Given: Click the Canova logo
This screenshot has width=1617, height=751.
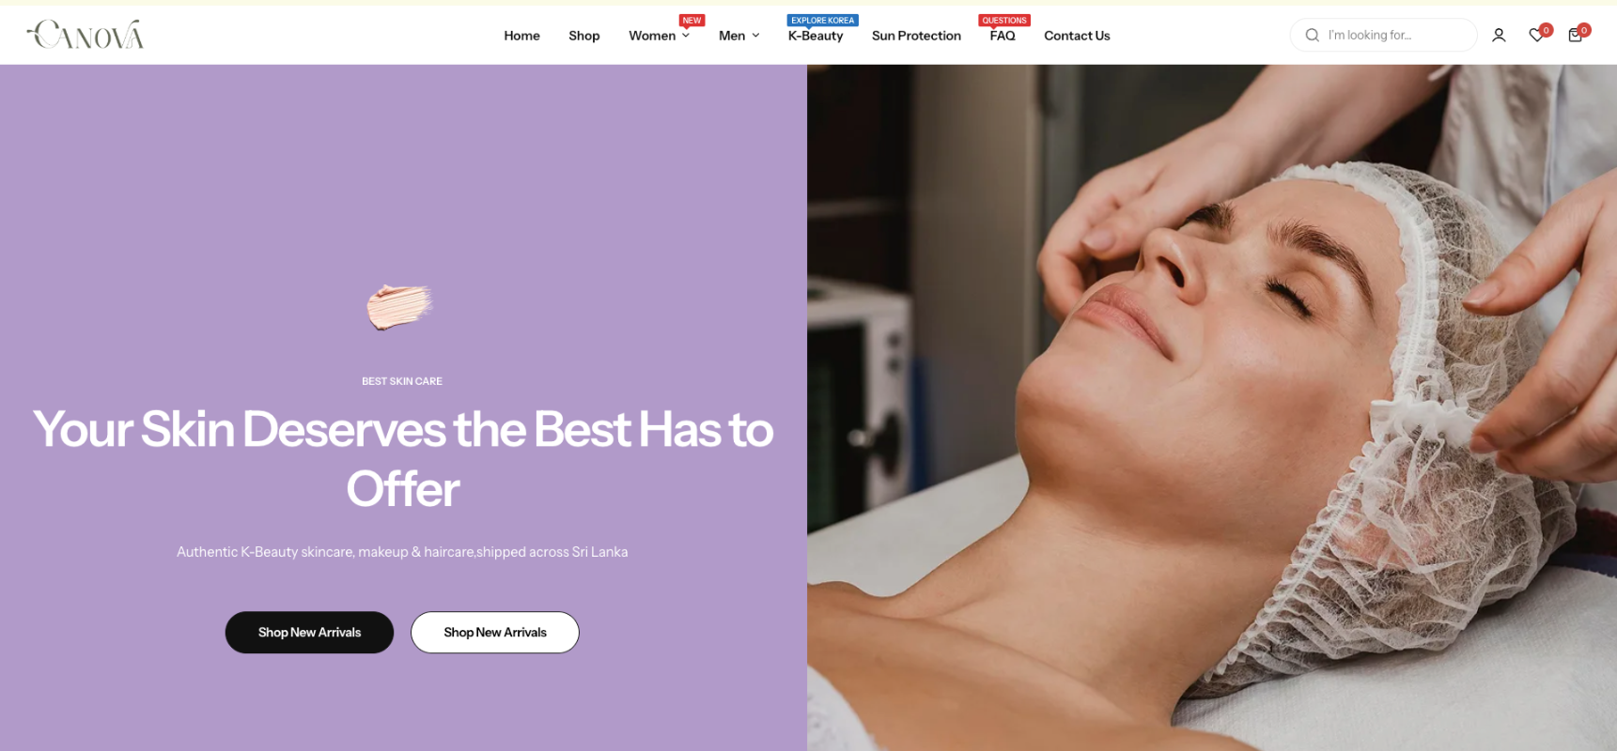Looking at the screenshot, I should tap(86, 35).
